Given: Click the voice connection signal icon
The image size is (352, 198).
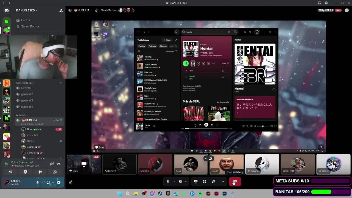Looking at the screenshot, I should pos(7,164).
